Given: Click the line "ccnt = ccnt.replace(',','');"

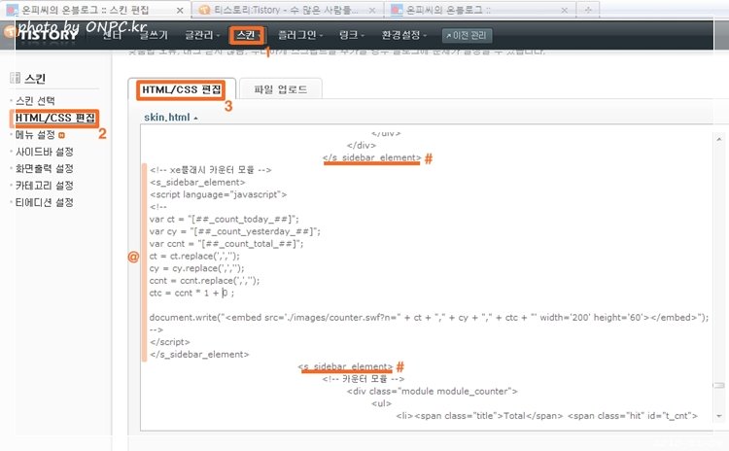Looking at the screenshot, I should point(204,280).
